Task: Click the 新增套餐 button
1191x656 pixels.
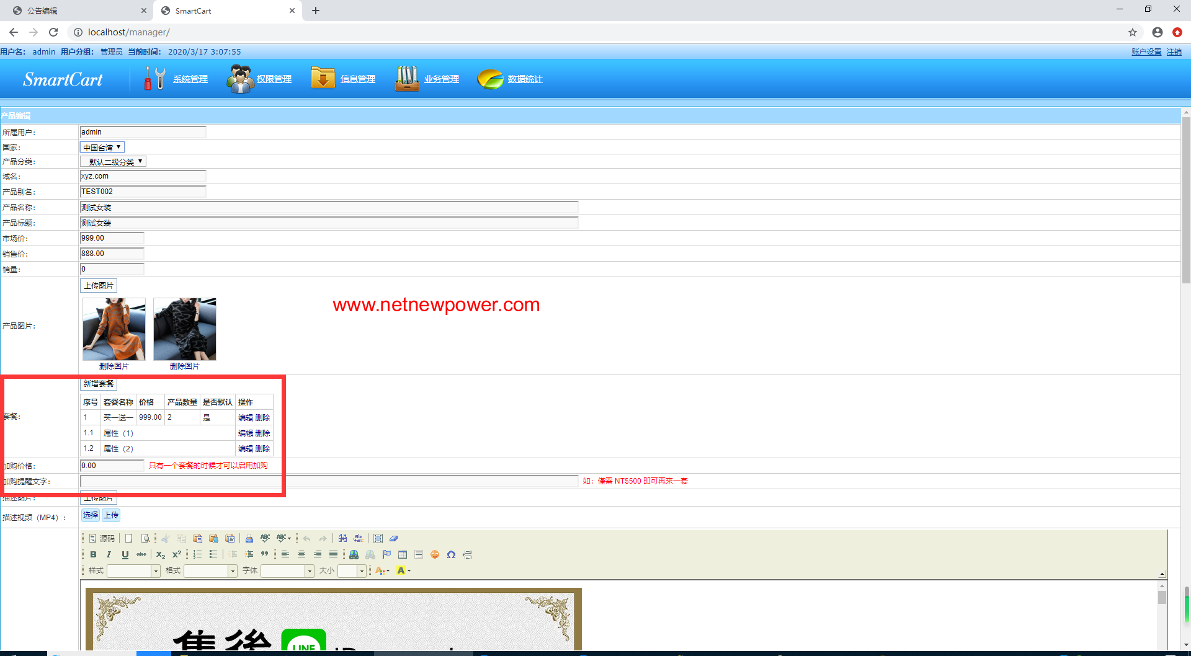Action: [99, 384]
